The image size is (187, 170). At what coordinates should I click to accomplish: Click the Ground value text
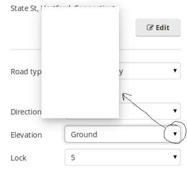click(84, 135)
